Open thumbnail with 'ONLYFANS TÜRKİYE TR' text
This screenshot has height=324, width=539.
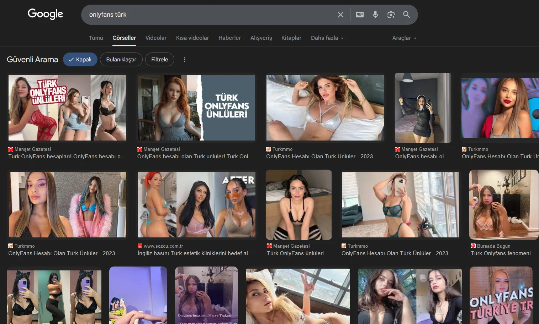pos(501,296)
